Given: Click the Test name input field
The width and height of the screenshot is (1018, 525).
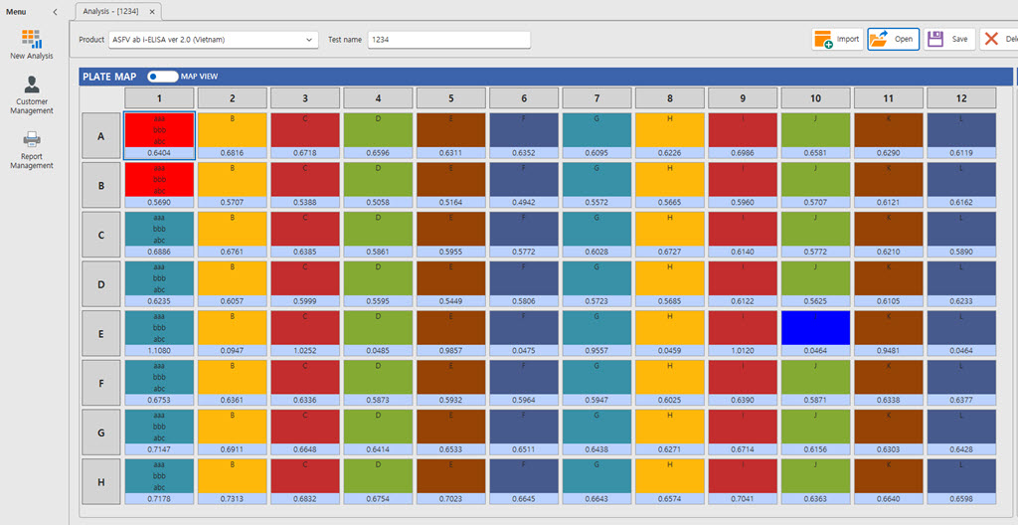Looking at the screenshot, I should point(449,40).
